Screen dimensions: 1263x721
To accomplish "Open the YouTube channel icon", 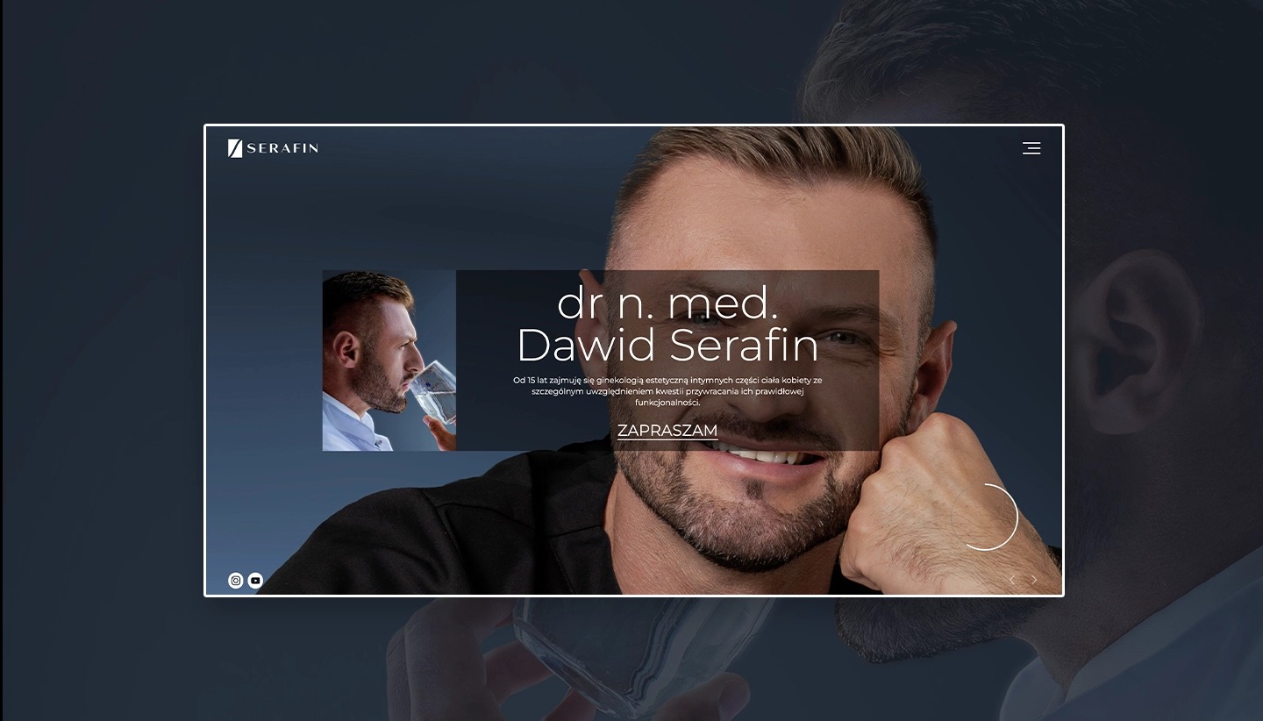I will pos(255,581).
